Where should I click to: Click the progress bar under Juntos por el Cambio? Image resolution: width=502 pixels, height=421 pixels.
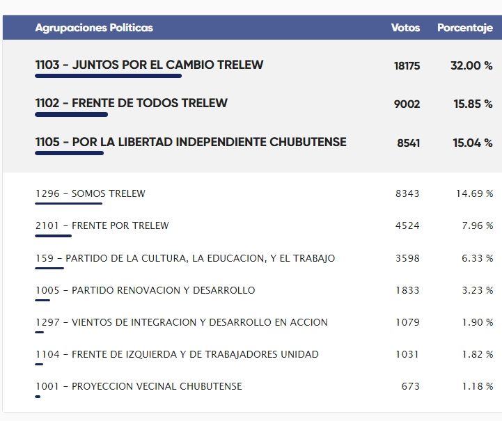pyautogui.click(x=108, y=76)
